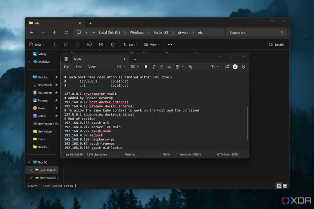Toggle italic formatting in Notepad
The image size is (314, 209).
click(x=154, y=67)
